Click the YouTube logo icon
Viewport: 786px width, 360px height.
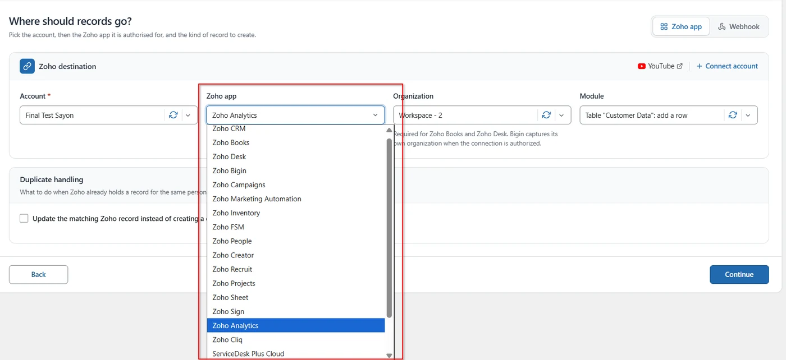click(642, 66)
